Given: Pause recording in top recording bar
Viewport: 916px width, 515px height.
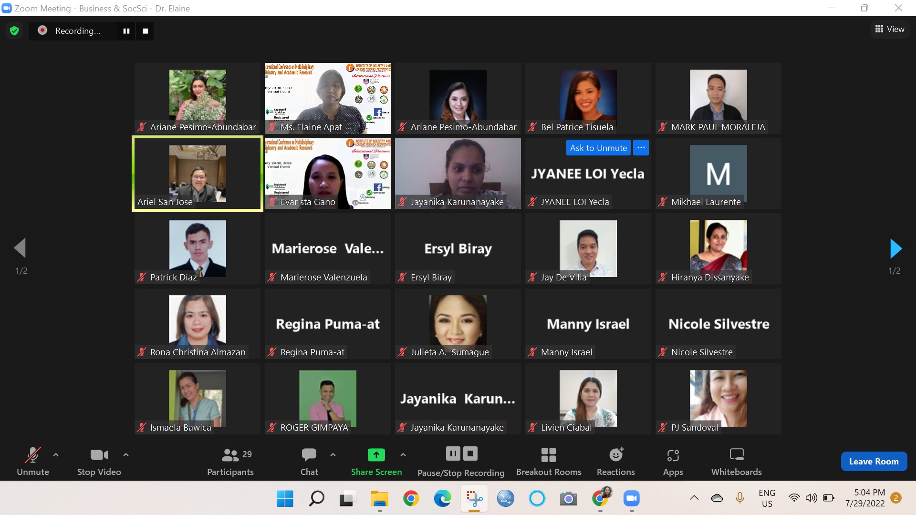Looking at the screenshot, I should (x=126, y=31).
